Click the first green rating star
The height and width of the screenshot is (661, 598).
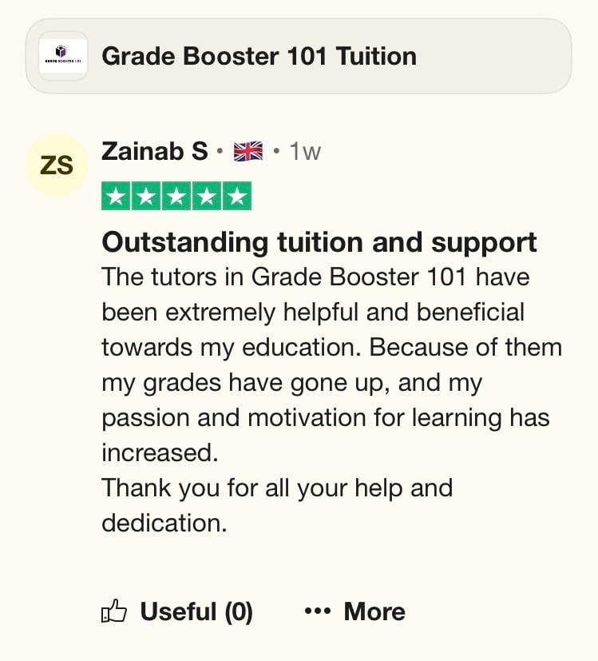[x=117, y=197]
